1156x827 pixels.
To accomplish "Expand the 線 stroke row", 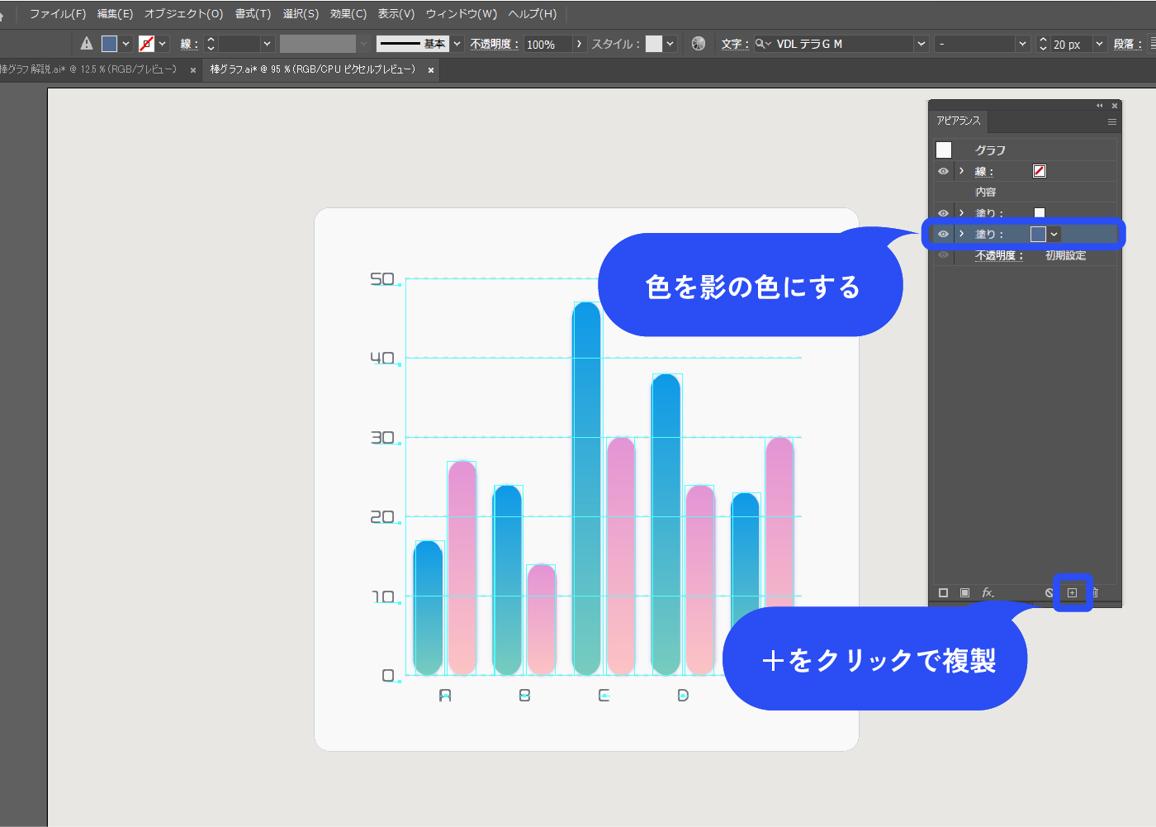I will coord(961,171).
